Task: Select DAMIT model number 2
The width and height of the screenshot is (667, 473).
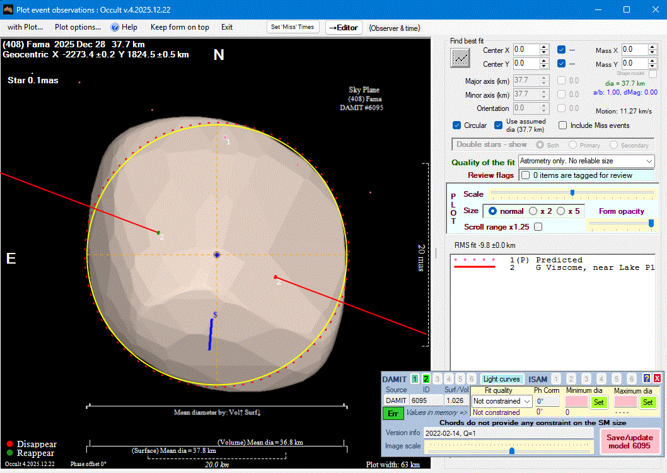Action: (426, 379)
